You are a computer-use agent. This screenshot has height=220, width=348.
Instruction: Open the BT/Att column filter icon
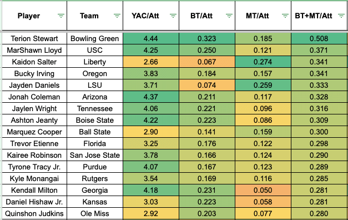click(x=229, y=16)
